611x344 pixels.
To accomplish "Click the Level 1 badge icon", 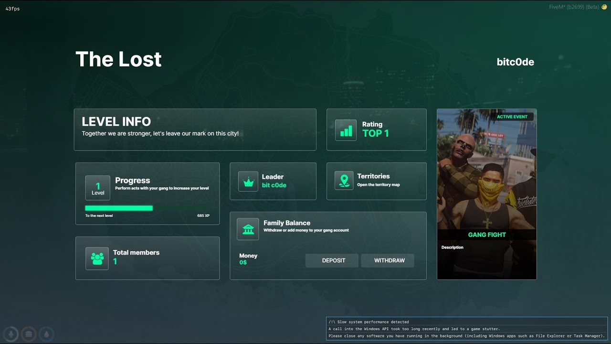I will point(97,188).
